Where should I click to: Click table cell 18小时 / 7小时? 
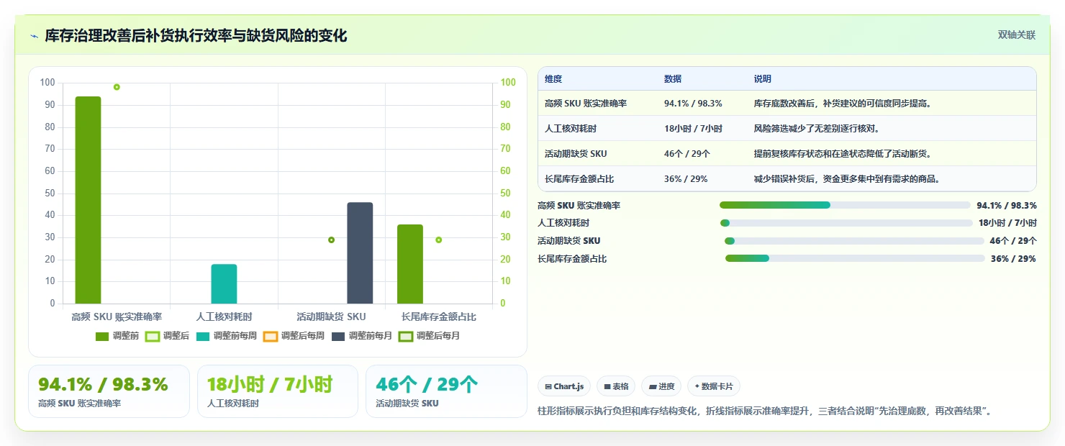693,129
